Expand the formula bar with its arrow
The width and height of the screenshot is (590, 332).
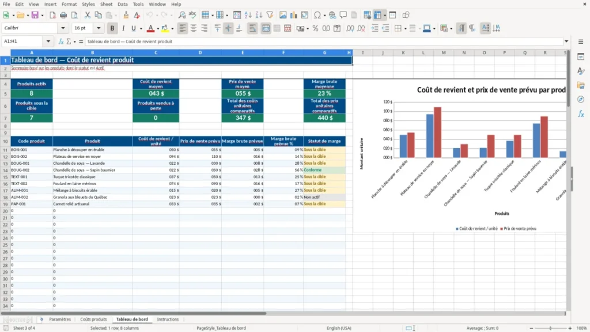pos(566,41)
